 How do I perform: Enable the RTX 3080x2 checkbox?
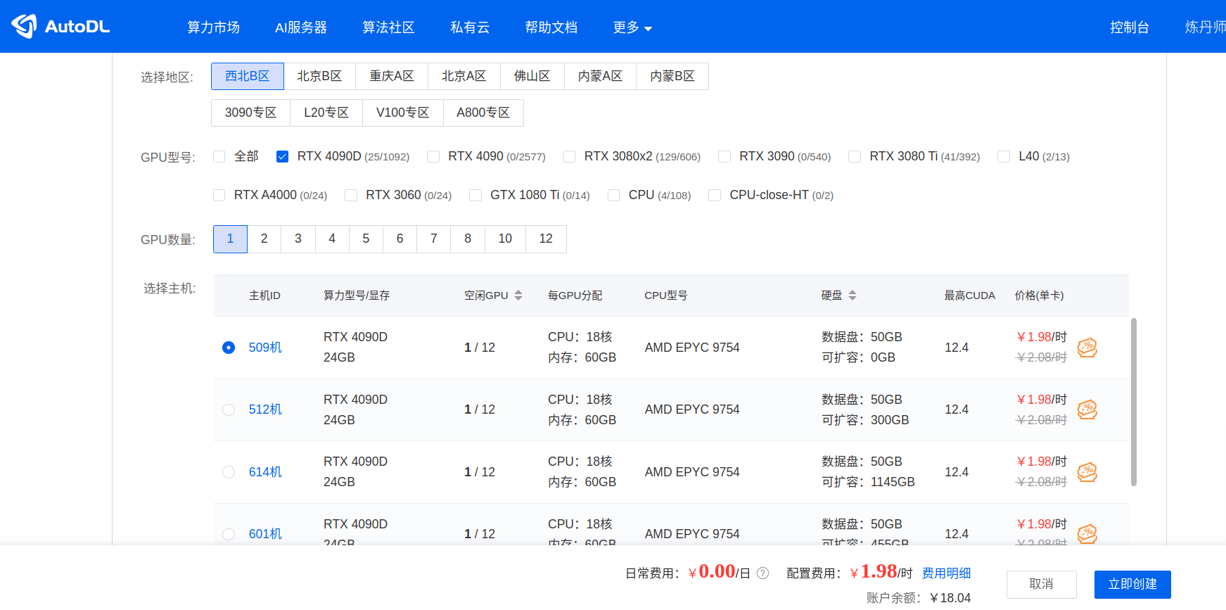pos(569,157)
